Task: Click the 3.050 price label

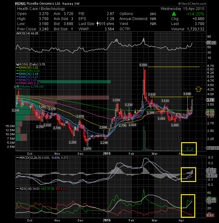Action: coord(161,119)
